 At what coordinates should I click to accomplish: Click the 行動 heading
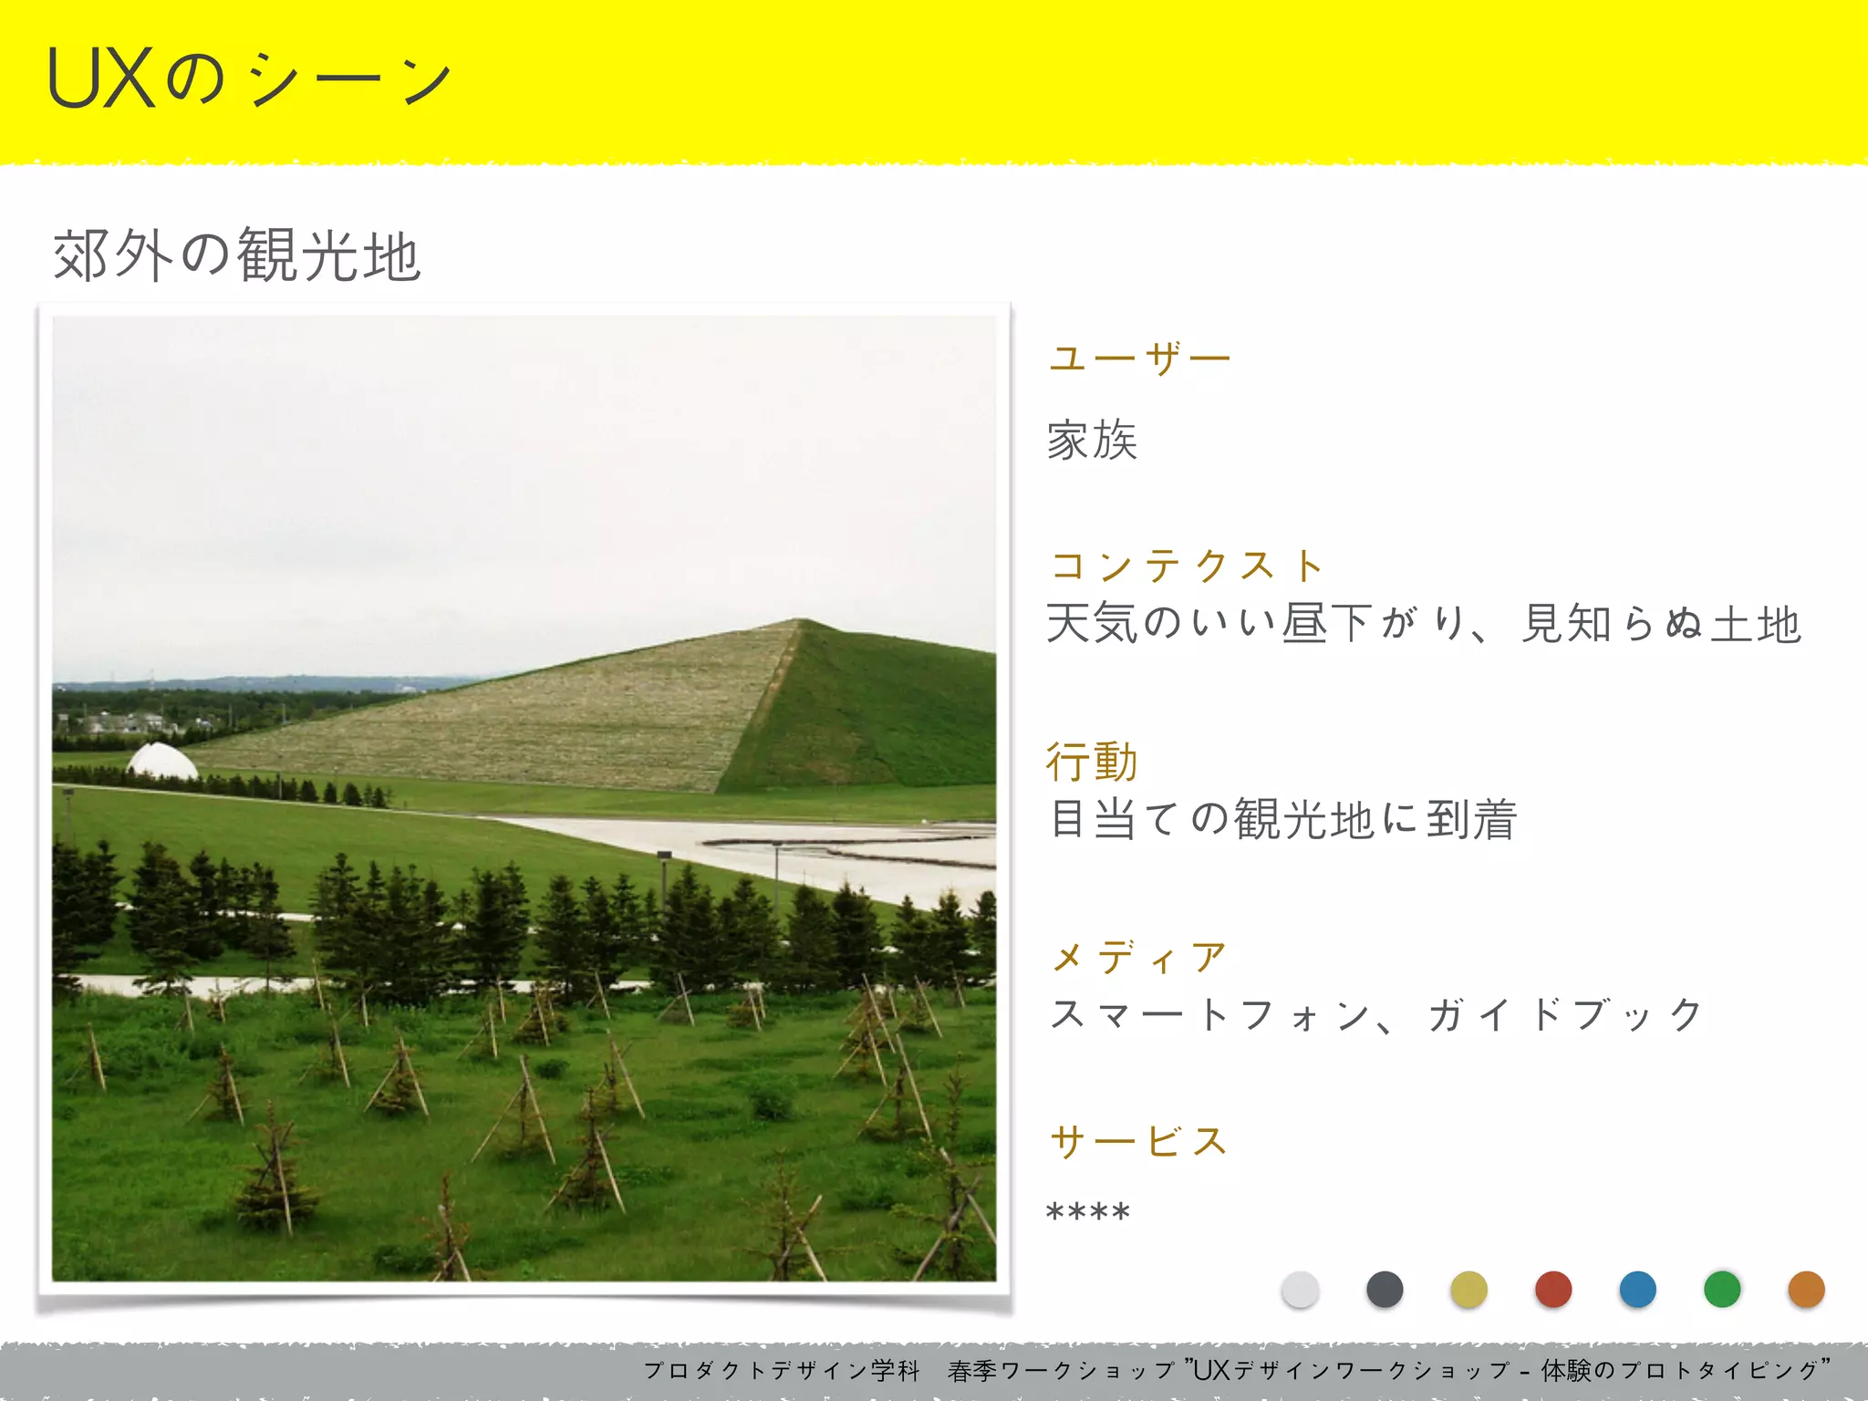coord(1093,762)
